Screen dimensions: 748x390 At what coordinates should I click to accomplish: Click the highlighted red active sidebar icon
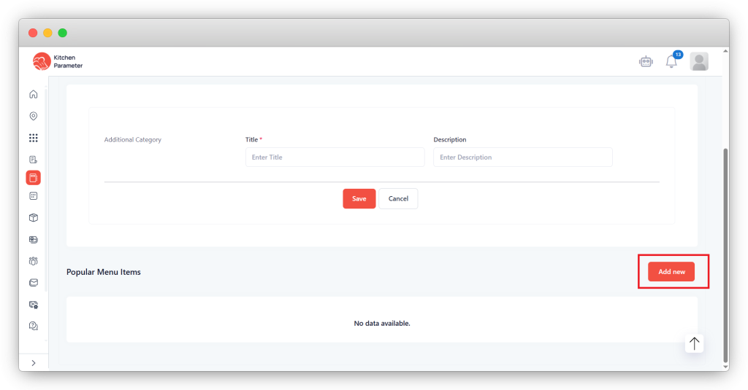(33, 178)
